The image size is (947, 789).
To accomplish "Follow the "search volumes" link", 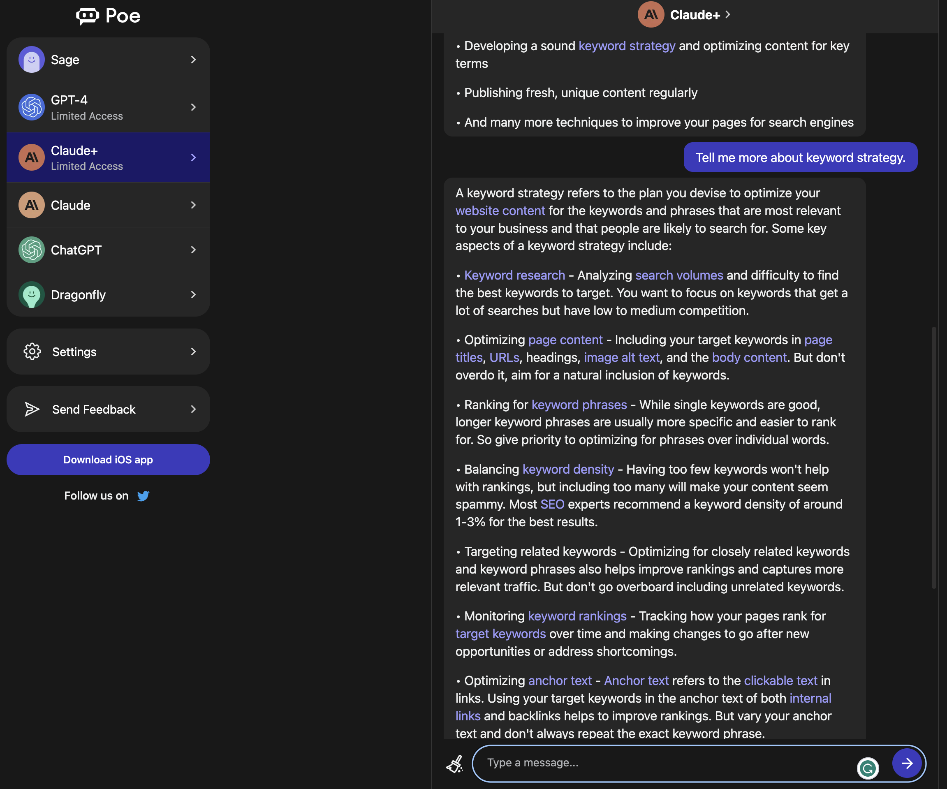I will 679,275.
